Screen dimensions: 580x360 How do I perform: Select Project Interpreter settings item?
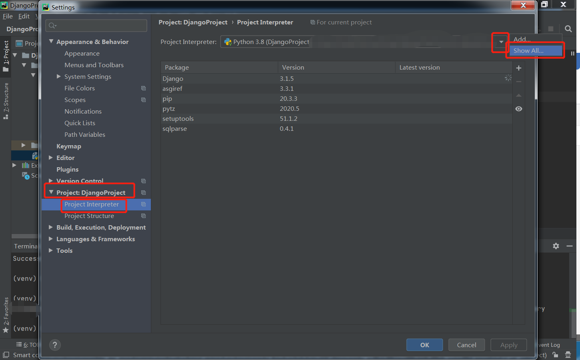pos(92,204)
